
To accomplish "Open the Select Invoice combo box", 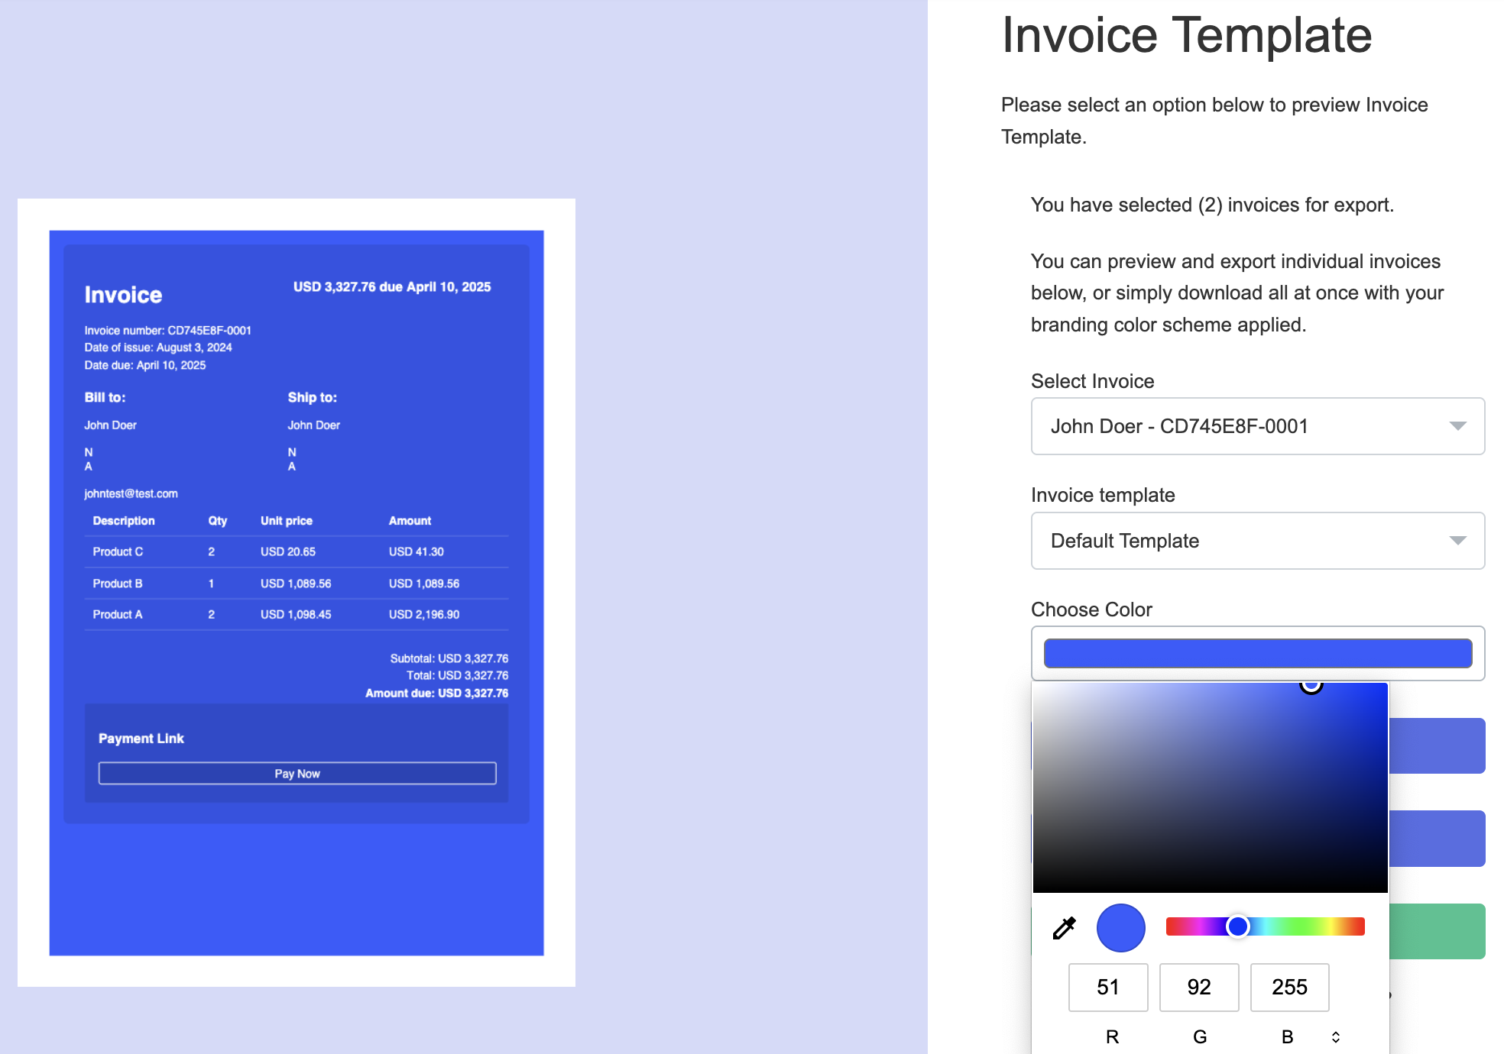I will click(1257, 426).
